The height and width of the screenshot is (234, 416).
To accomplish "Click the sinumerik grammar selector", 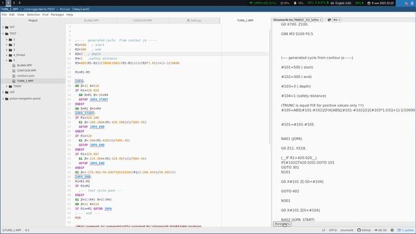I will click(346, 230).
